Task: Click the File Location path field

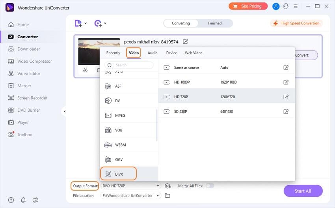Action: click(x=128, y=195)
